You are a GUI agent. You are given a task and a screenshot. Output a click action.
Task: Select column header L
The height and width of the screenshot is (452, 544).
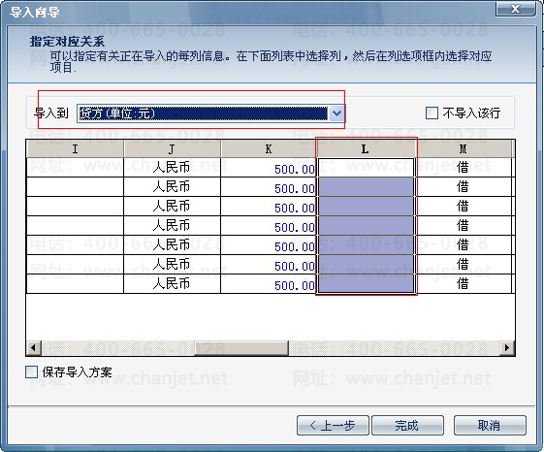pyautogui.click(x=366, y=149)
